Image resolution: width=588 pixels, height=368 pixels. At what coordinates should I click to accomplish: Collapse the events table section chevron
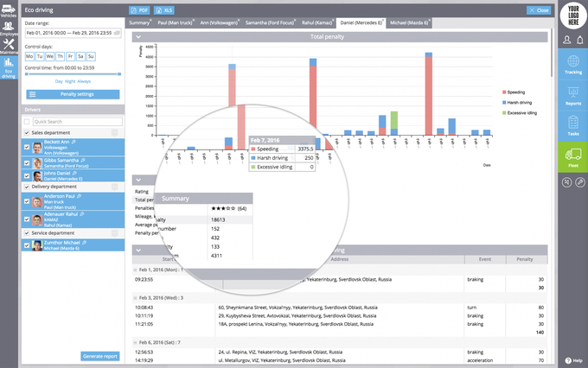pos(139,251)
